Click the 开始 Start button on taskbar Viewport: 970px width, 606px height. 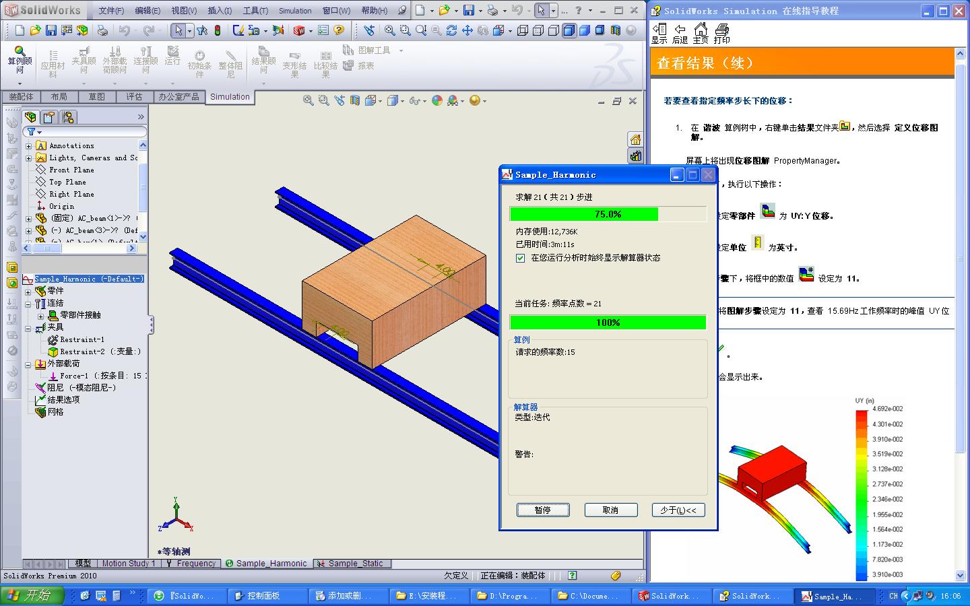33,596
